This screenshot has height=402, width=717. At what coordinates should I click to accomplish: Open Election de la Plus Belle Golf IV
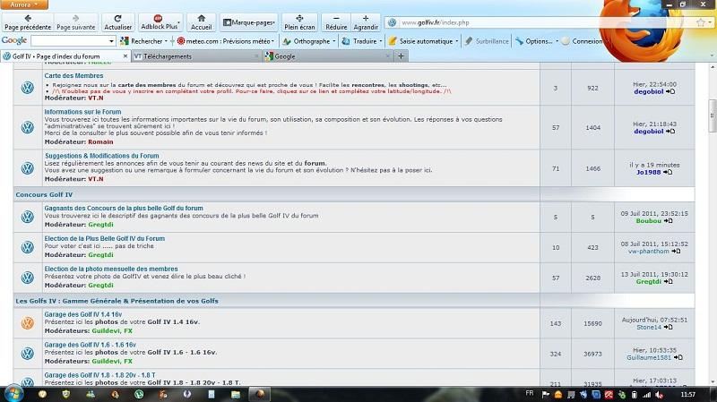coord(104,238)
